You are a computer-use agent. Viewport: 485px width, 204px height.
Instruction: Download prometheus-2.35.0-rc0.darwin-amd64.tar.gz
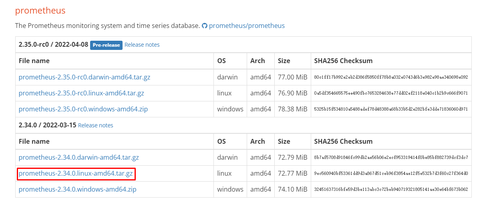(85, 77)
